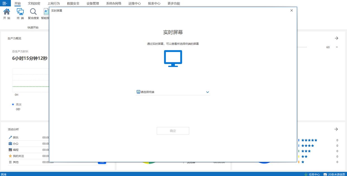Click the slider bar next to value 60
Image resolution: width=347 pixels, height=176 pixels.
click(x=302, y=47)
